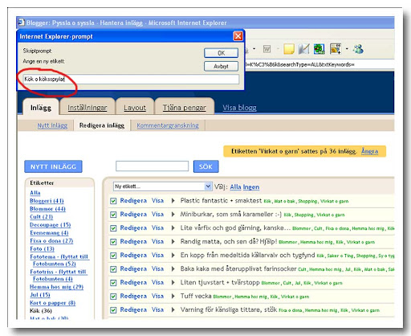Go to the Nytt inlägg sub-tab
Viewport: 411px width, 336px height.
[x=52, y=125]
